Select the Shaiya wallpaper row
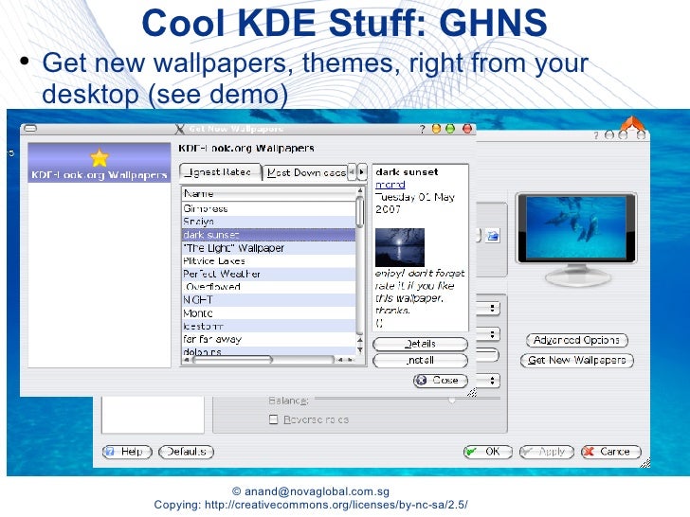690x517 pixels. click(269, 222)
